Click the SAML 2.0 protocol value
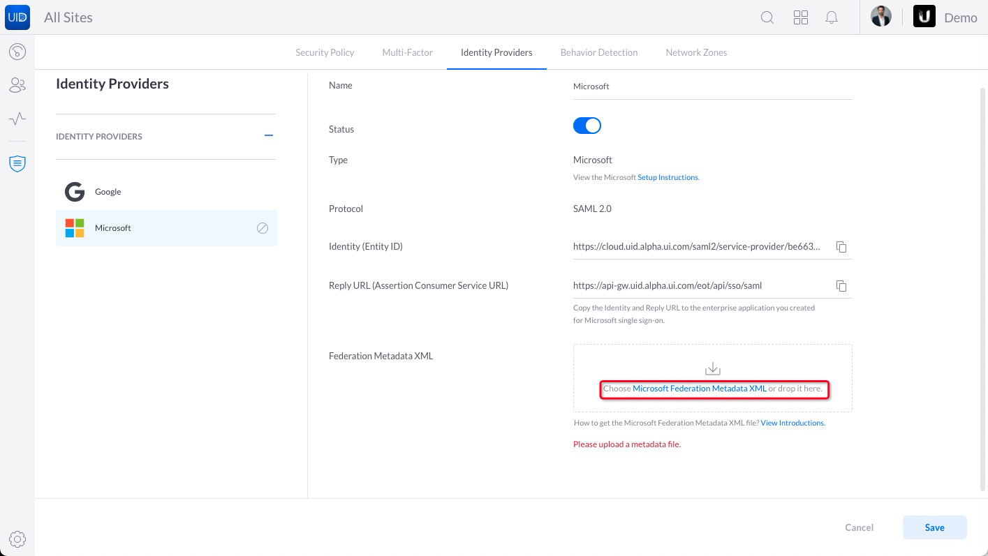This screenshot has width=988, height=556. click(592, 209)
